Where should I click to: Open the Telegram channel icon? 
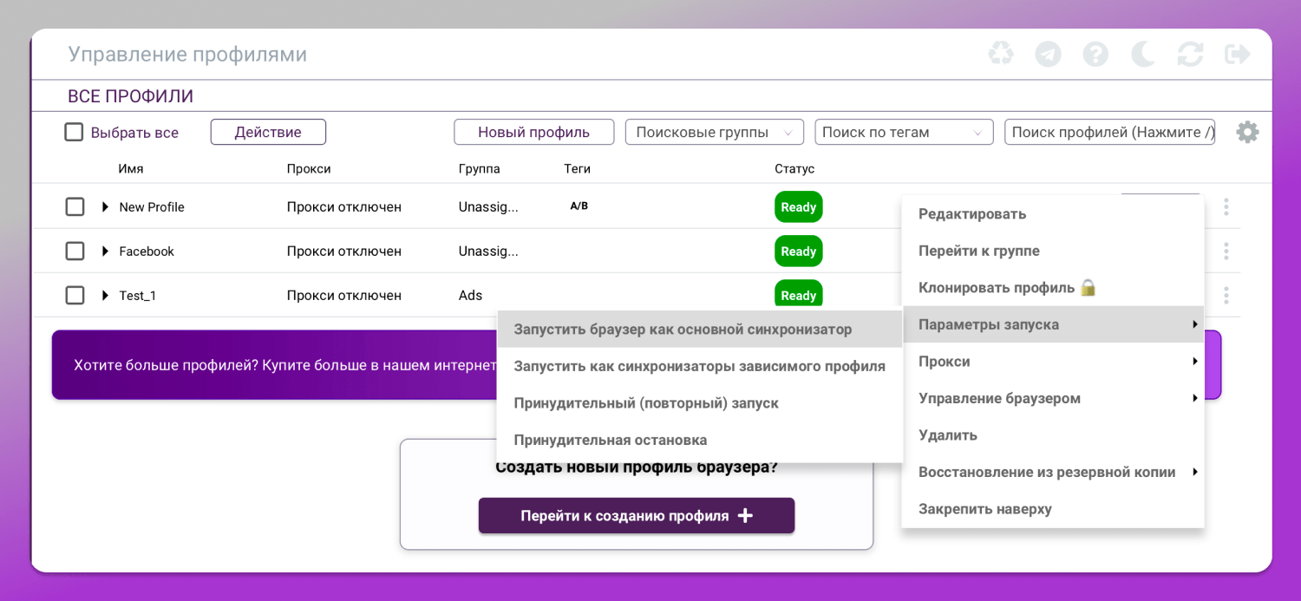(1048, 55)
